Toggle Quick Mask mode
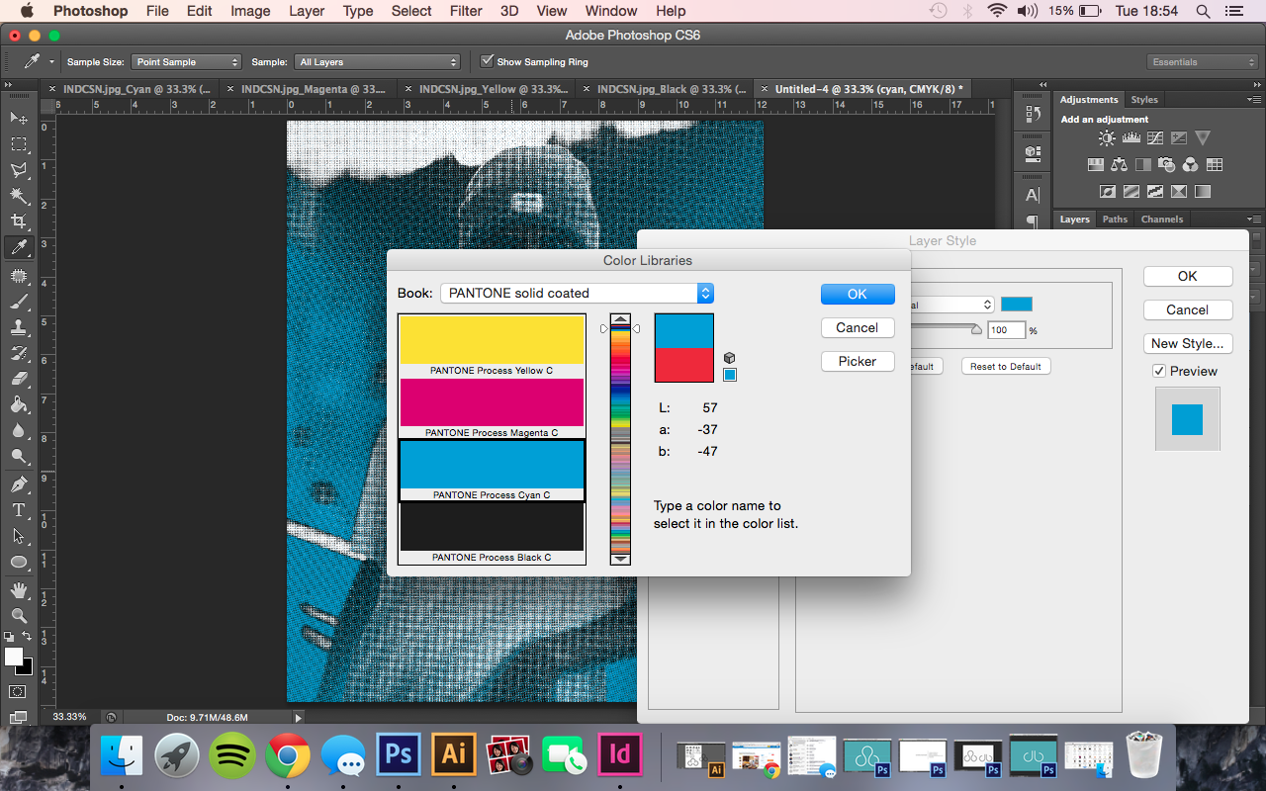 (18, 691)
